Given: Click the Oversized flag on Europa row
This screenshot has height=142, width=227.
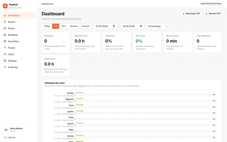Looking at the screenshot, I should click(x=79, y=92).
